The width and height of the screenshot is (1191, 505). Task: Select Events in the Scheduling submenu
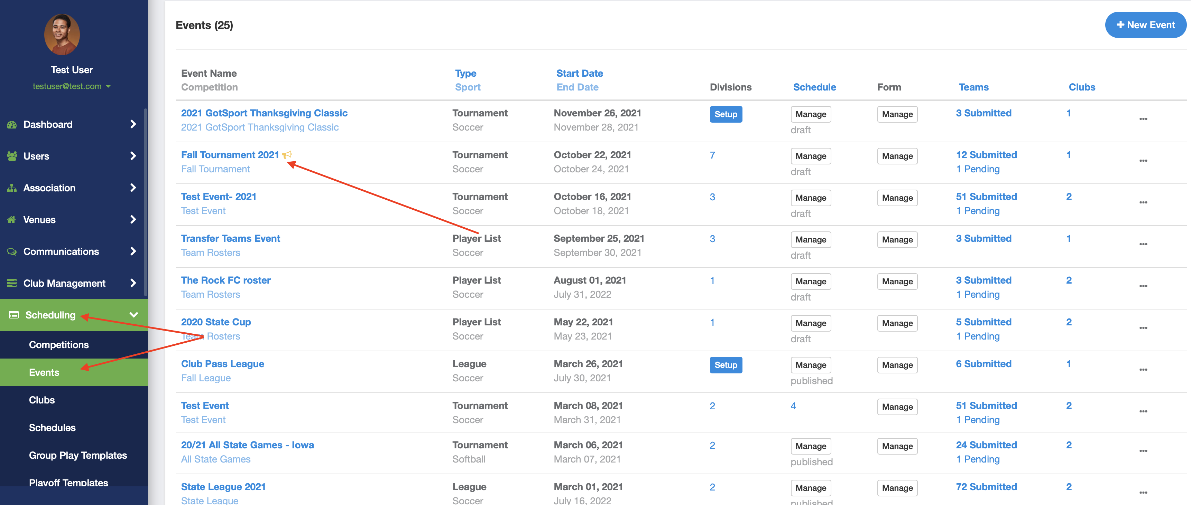(x=44, y=372)
